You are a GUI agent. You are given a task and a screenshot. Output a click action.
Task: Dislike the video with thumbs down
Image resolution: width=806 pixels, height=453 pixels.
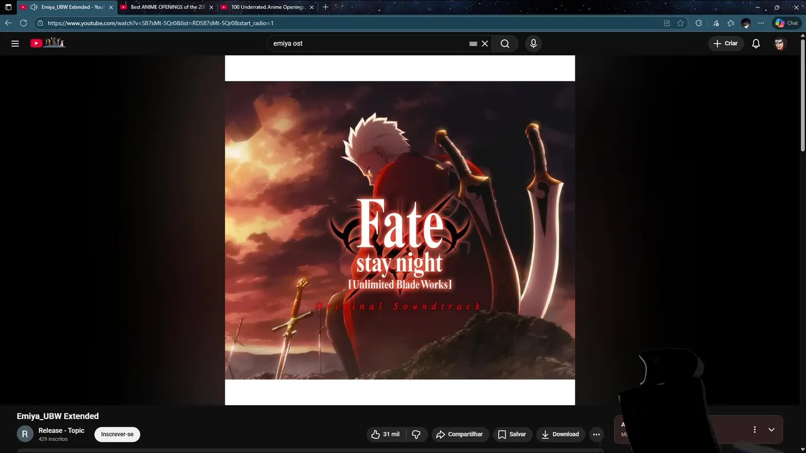(x=416, y=434)
